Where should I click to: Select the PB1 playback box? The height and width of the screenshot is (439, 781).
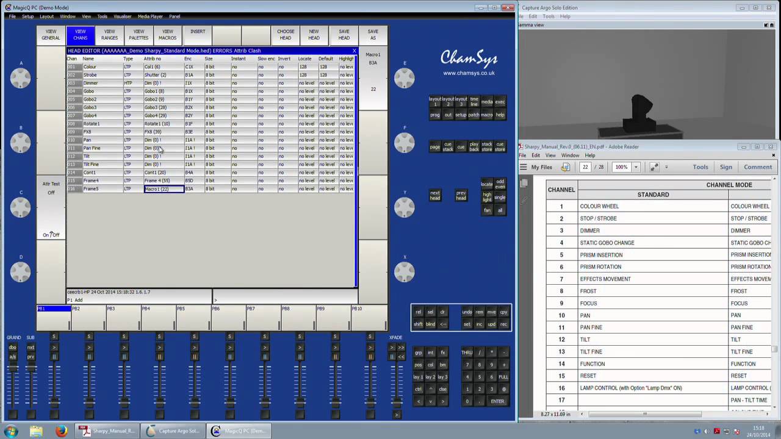click(x=54, y=317)
